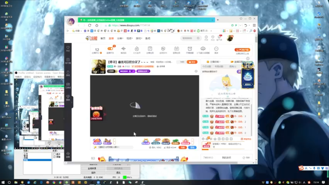329x185 pixels.
Task: Select the highlighted scene in OBS list
Action: pos(37,160)
